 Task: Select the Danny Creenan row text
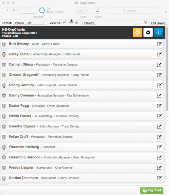(x=49, y=95)
